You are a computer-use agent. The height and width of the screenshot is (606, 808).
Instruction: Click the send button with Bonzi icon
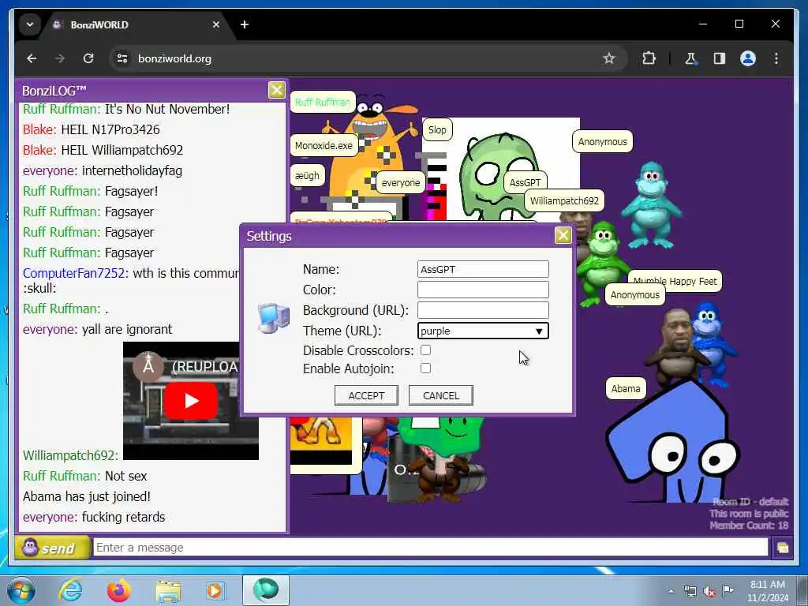(52, 548)
